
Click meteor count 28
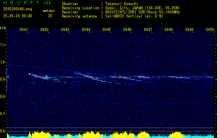pyautogui.click(x=50, y=16)
